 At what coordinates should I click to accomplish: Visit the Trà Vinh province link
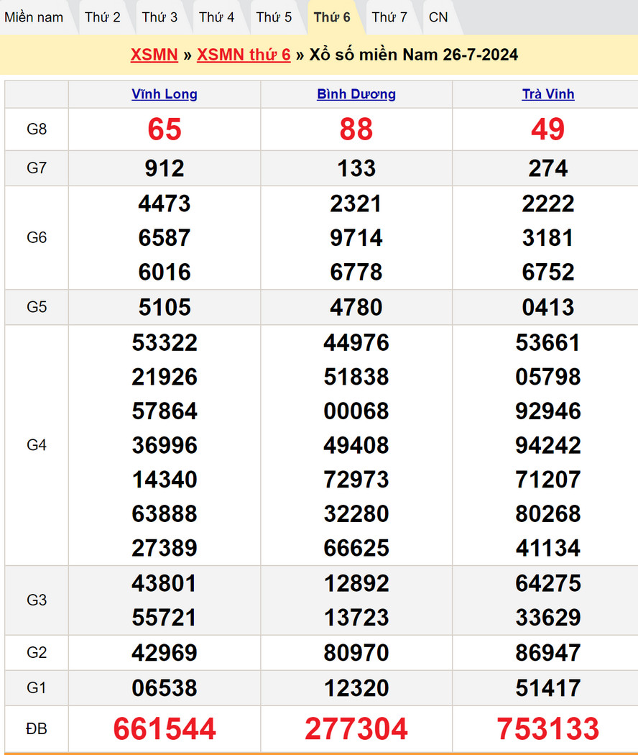548,94
